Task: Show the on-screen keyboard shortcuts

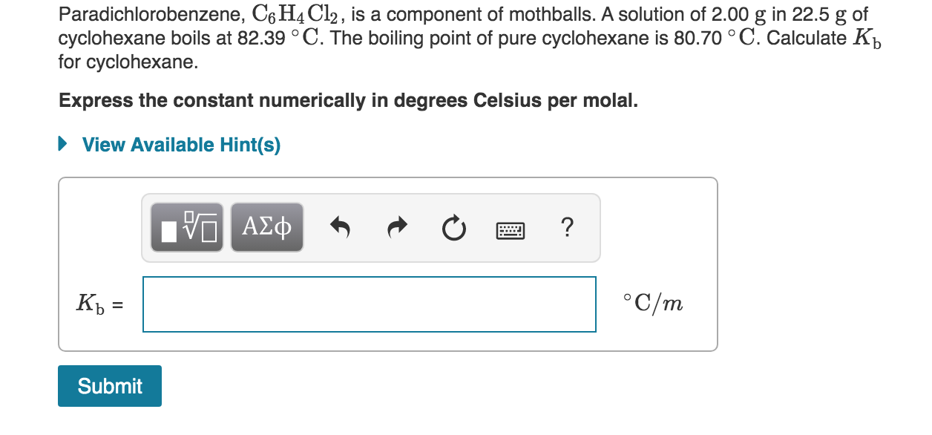Action: coord(511,229)
